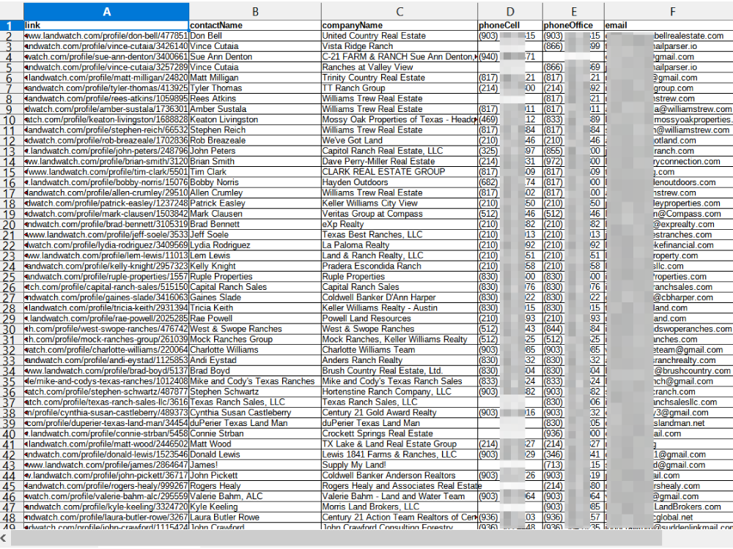Select column B header
This screenshot has height=549, width=733.
click(x=254, y=11)
